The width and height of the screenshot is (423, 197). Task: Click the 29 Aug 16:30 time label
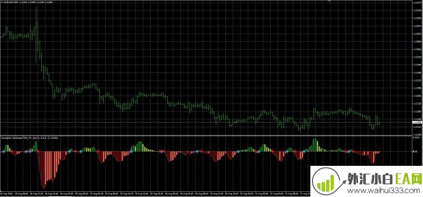141,193
